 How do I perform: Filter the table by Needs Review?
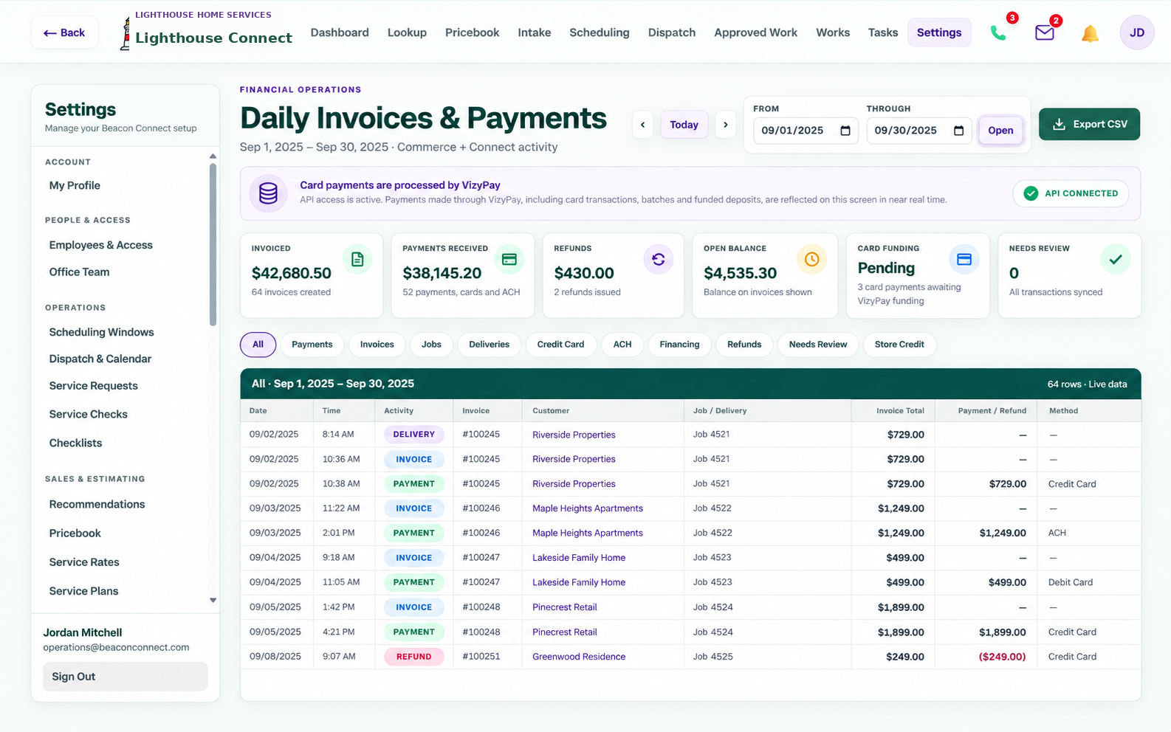pyautogui.click(x=817, y=345)
